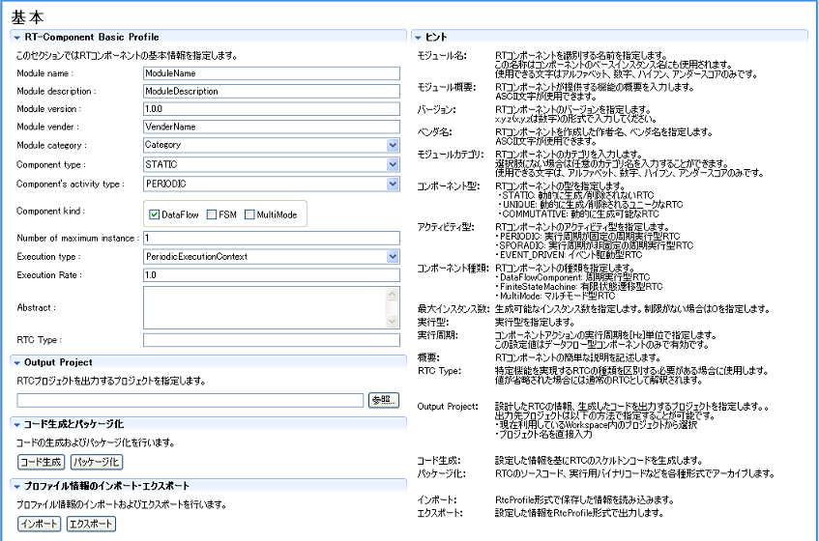Viewport: 819px width, 541px height.
Task: Open the Component type dropdown
Action: click(393, 164)
